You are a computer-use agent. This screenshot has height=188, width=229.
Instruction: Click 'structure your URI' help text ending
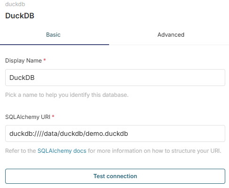tap(196, 151)
